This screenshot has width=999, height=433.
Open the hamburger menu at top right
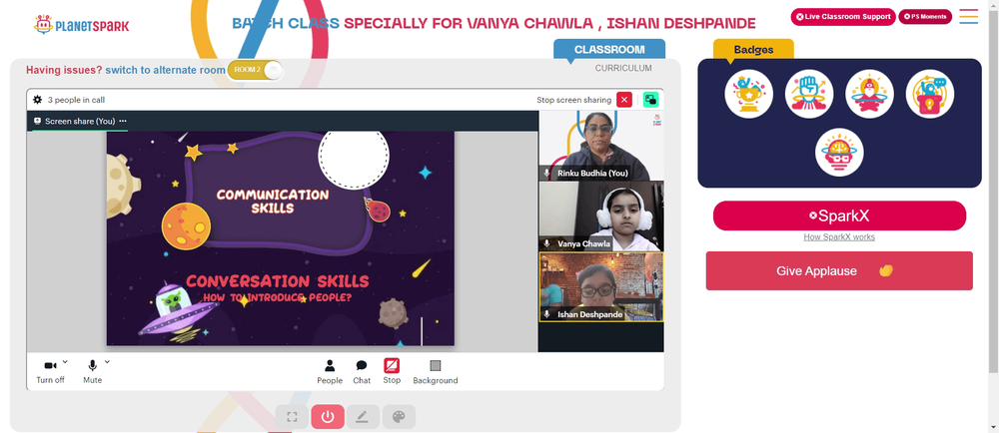(x=968, y=17)
